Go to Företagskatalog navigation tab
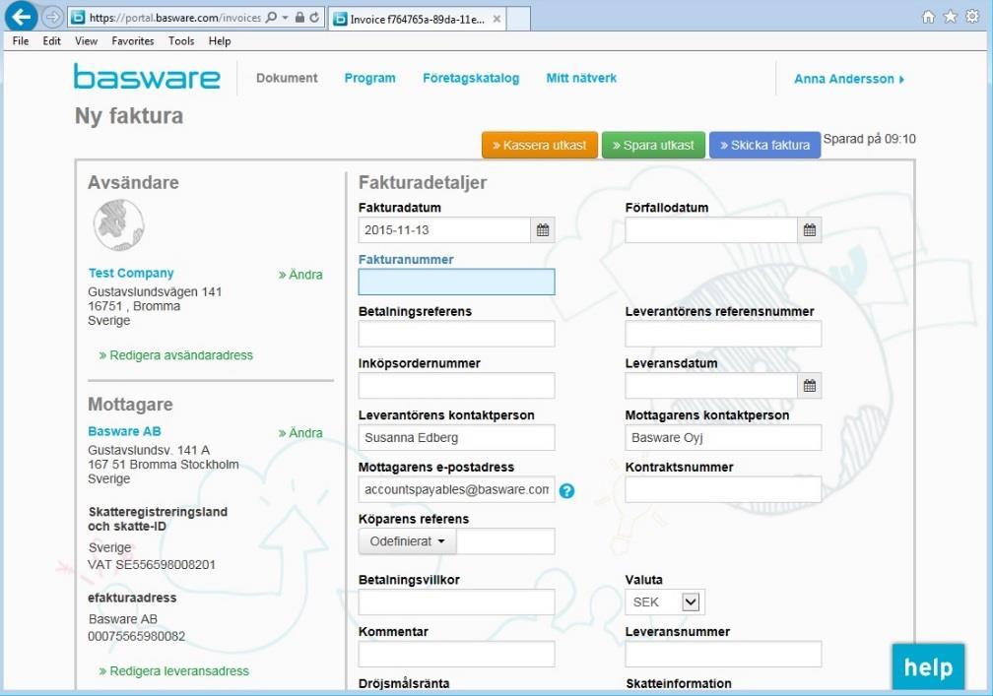Viewport: 993px width, 696px height. click(471, 79)
